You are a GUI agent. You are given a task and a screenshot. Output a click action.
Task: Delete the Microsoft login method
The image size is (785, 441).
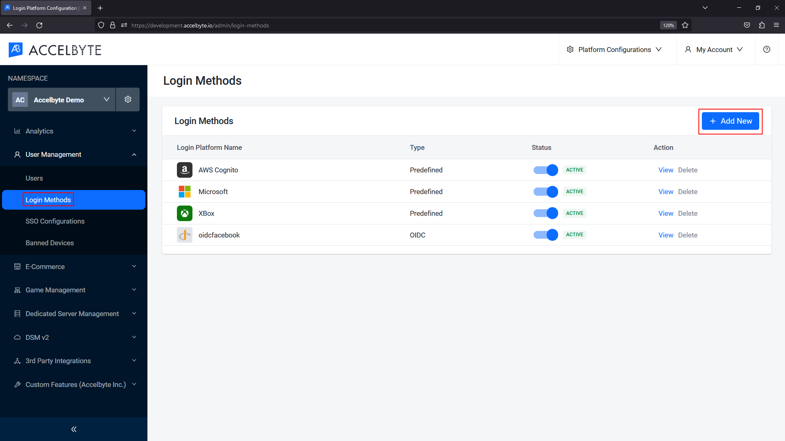(x=688, y=192)
